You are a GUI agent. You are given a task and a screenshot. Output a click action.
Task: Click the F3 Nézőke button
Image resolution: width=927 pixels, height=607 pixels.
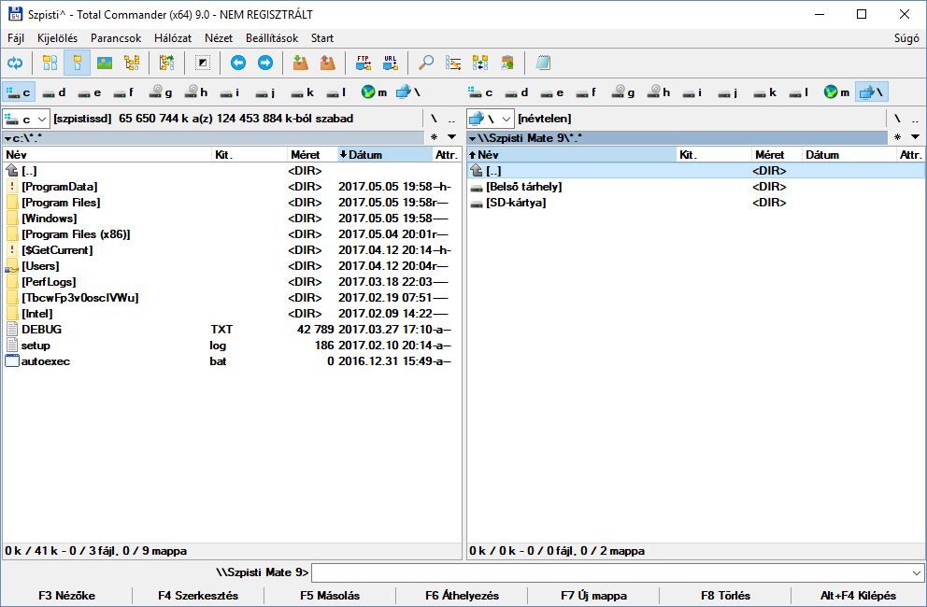coord(66,596)
